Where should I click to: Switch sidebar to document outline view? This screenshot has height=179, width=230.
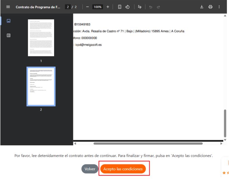point(8,36)
